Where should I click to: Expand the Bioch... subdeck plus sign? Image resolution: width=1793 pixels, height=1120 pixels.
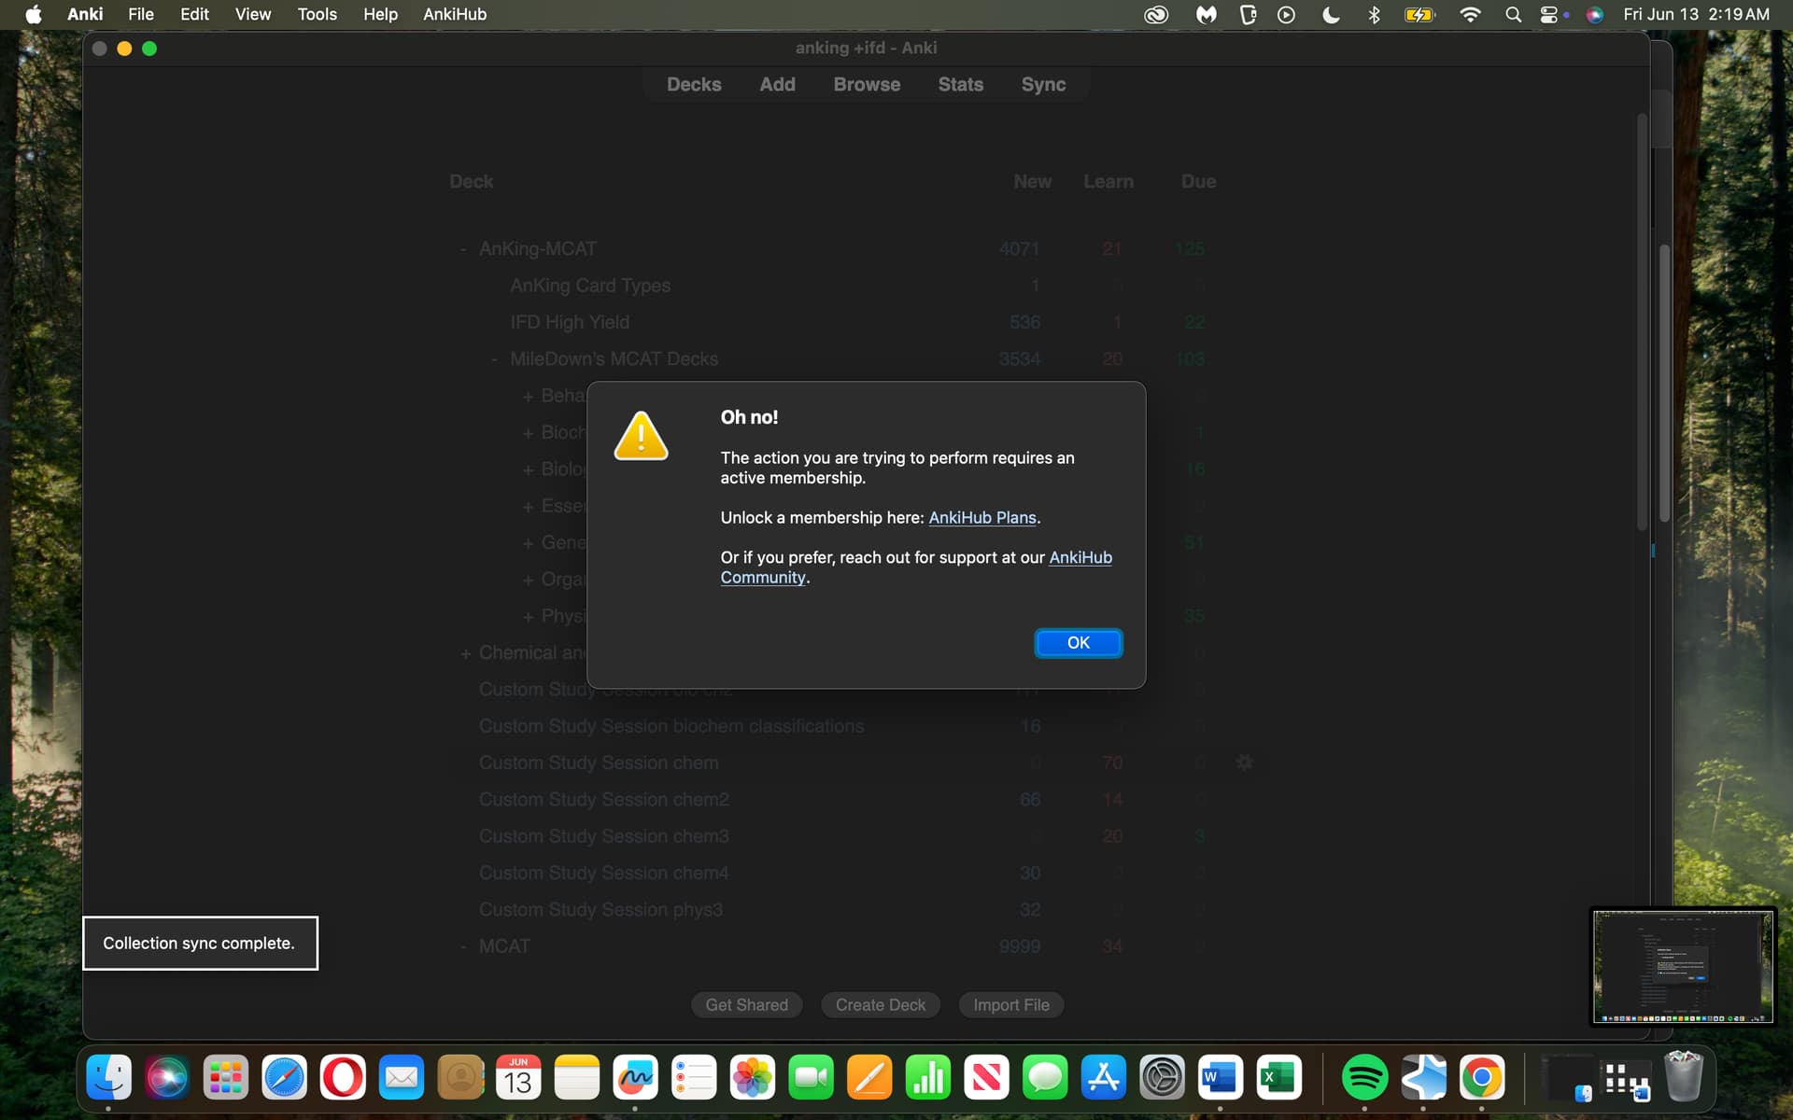coord(528,433)
